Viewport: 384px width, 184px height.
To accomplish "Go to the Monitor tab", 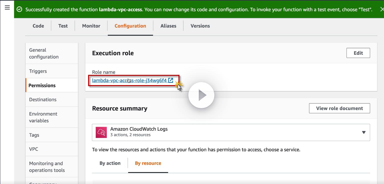I will click(x=91, y=26).
